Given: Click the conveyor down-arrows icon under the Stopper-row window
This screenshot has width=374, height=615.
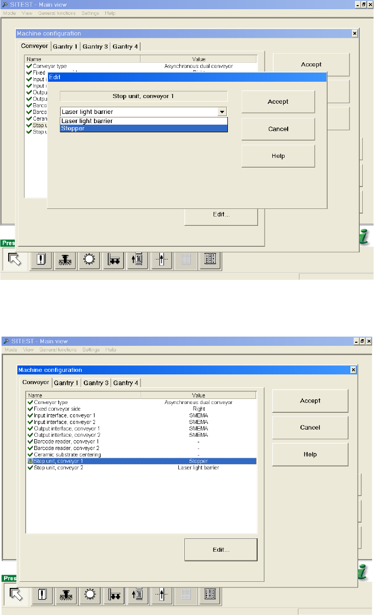Looking at the screenshot, I should click(113, 596).
